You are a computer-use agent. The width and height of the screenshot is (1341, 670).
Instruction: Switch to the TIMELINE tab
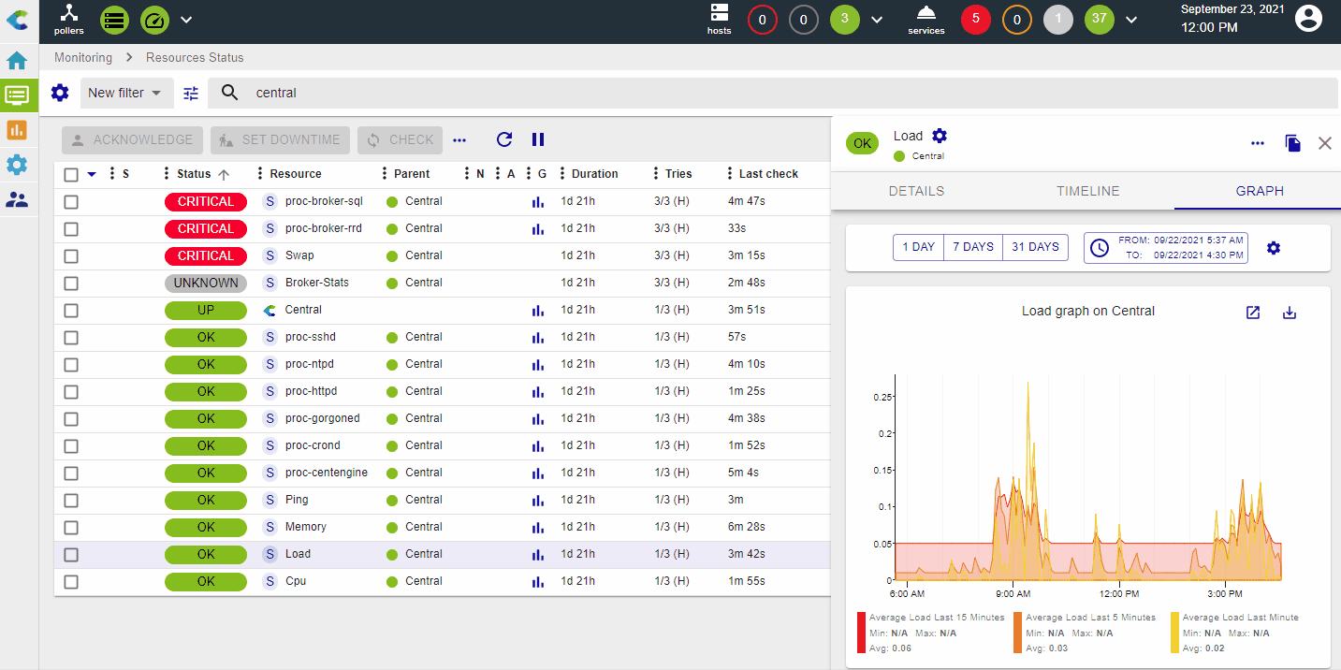[x=1087, y=191]
